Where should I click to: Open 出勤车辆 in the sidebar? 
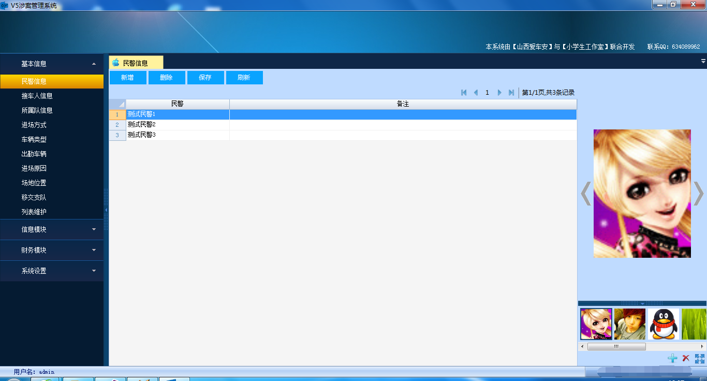coord(52,154)
